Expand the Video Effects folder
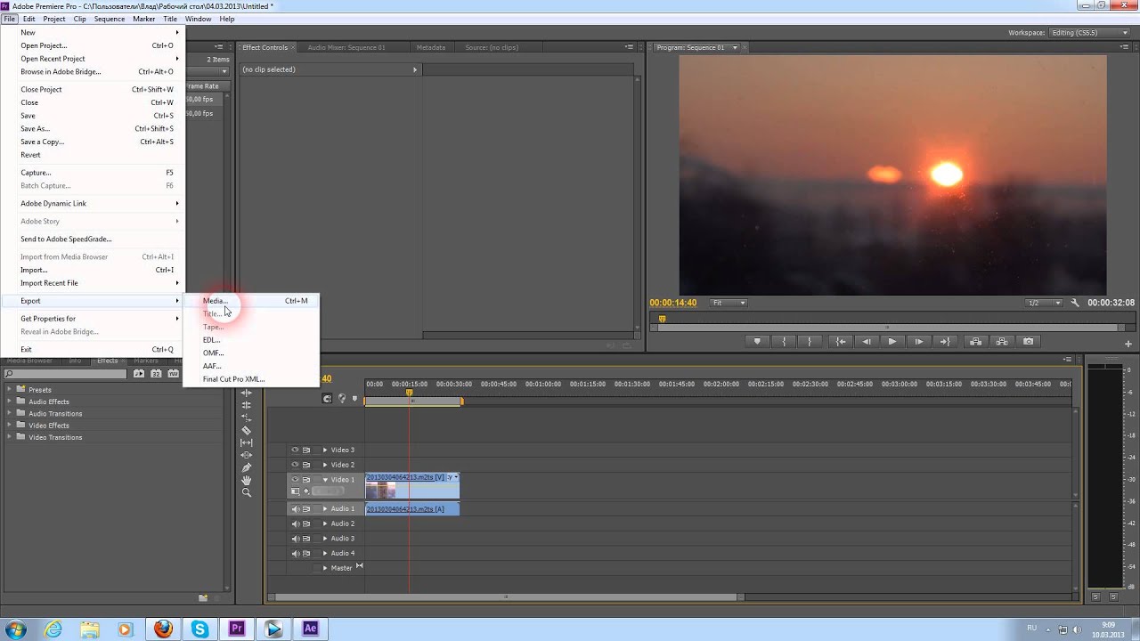This screenshot has height=641, width=1140. pyautogui.click(x=10, y=426)
